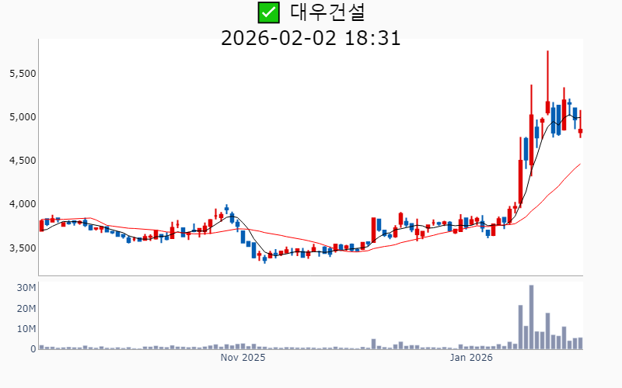
Task: Click the 20M volume axis label
Action: [x=27, y=309]
